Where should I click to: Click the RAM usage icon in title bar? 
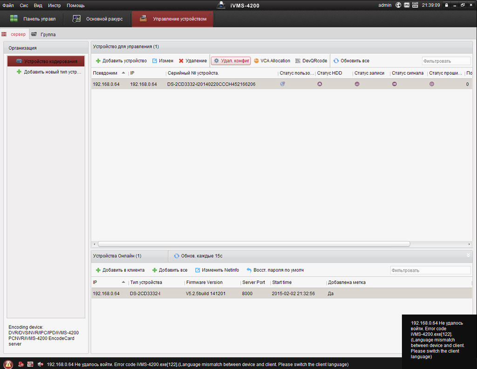click(x=415, y=5)
